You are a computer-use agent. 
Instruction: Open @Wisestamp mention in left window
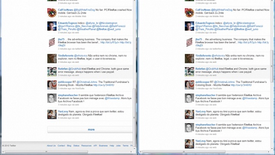(x=112, y=98)
